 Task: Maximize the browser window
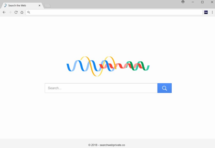point(202,2)
